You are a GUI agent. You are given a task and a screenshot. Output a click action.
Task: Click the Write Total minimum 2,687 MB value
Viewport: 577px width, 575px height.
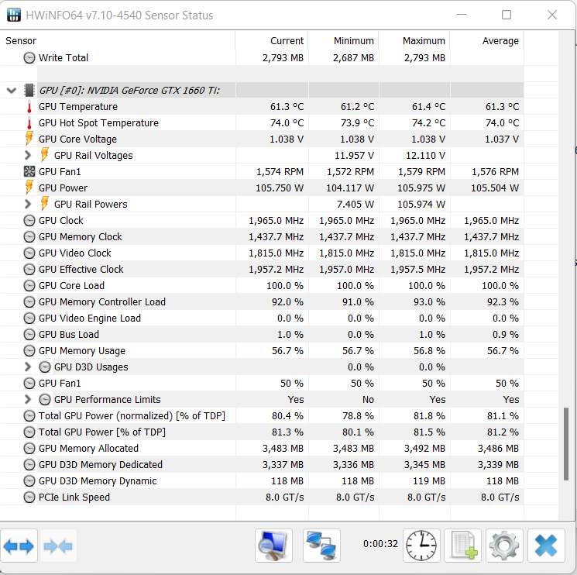pyautogui.click(x=354, y=58)
